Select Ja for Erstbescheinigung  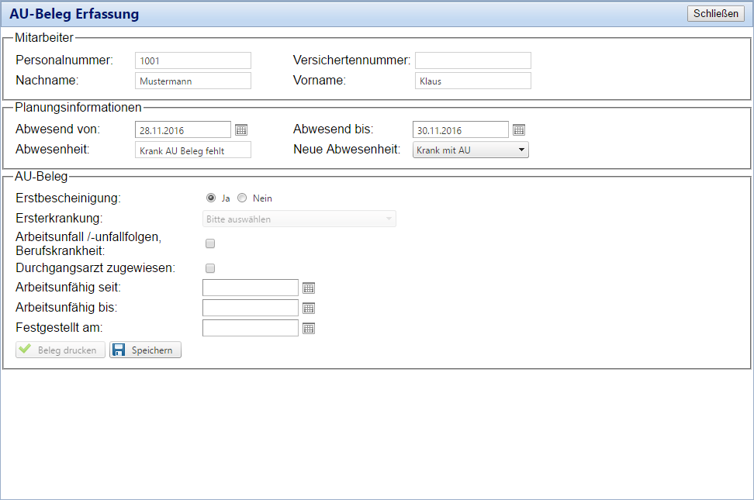point(211,198)
